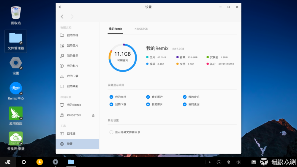Enable 显示隐藏文件和目录 option
The image size is (297, 167).
[111, 132]
